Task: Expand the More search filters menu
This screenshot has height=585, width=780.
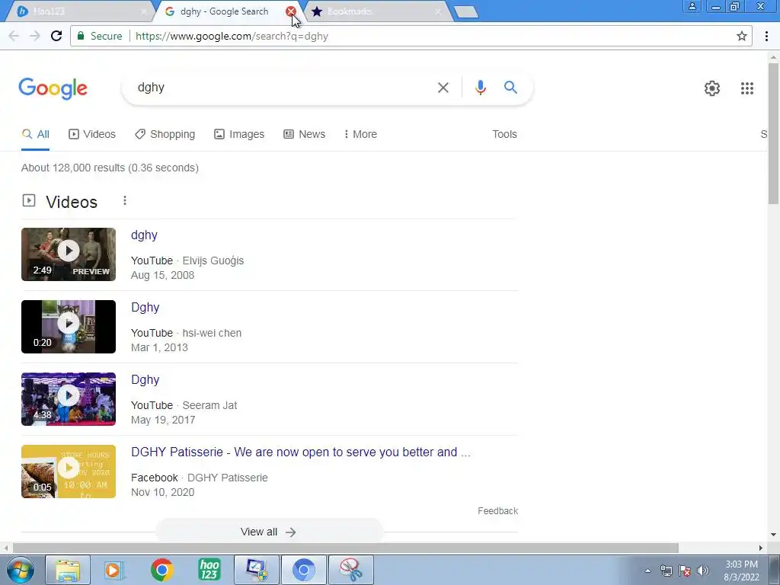Action: pos(360,134)
